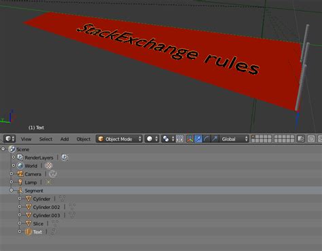Click the Slice mesh data icon

pos(55,223)
